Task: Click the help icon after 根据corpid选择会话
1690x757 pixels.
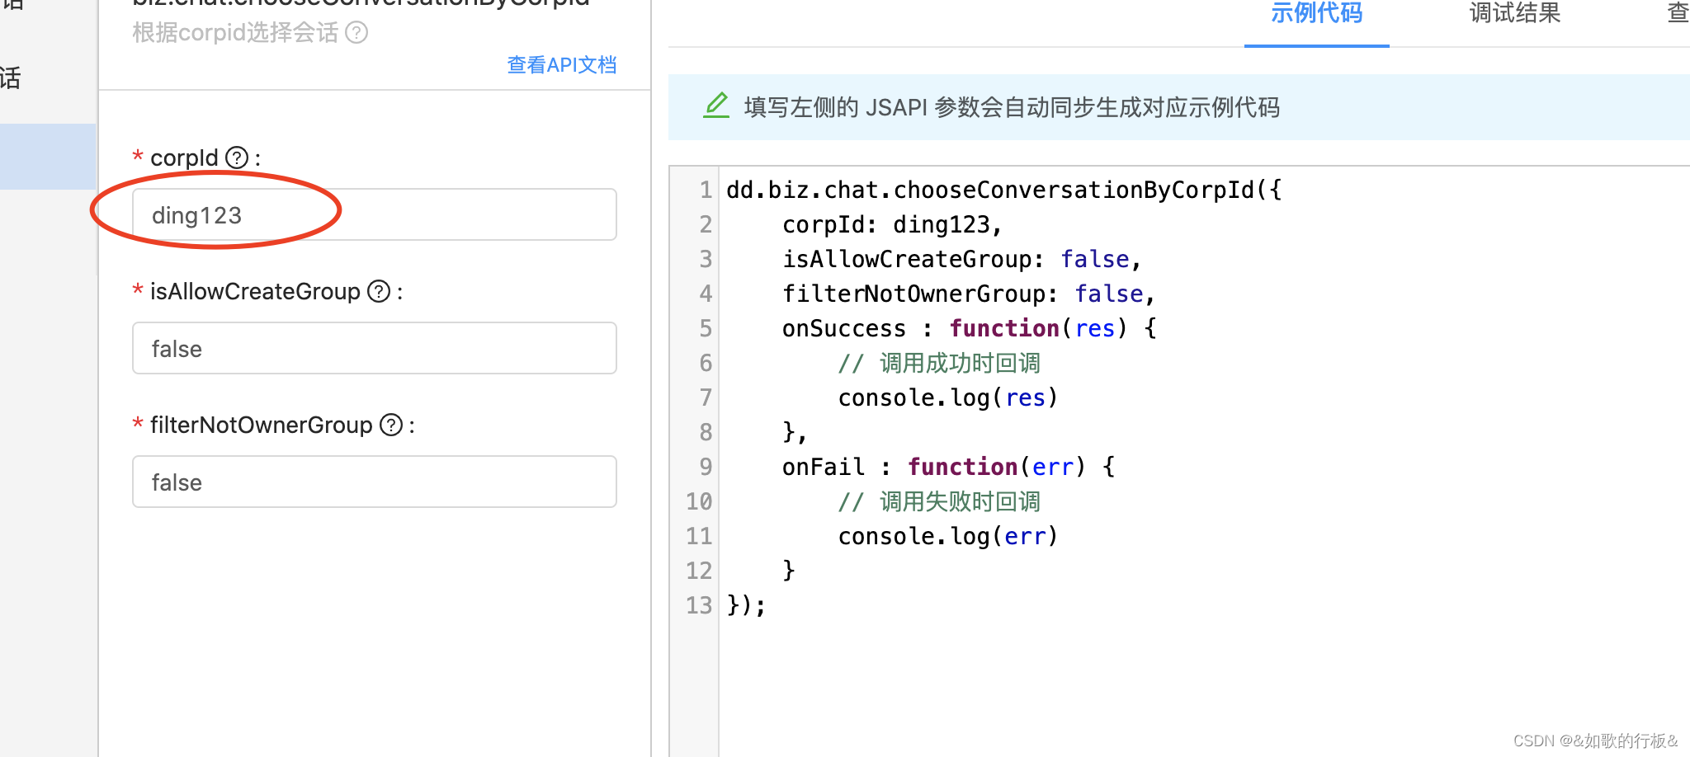Action: coord(356,33)
